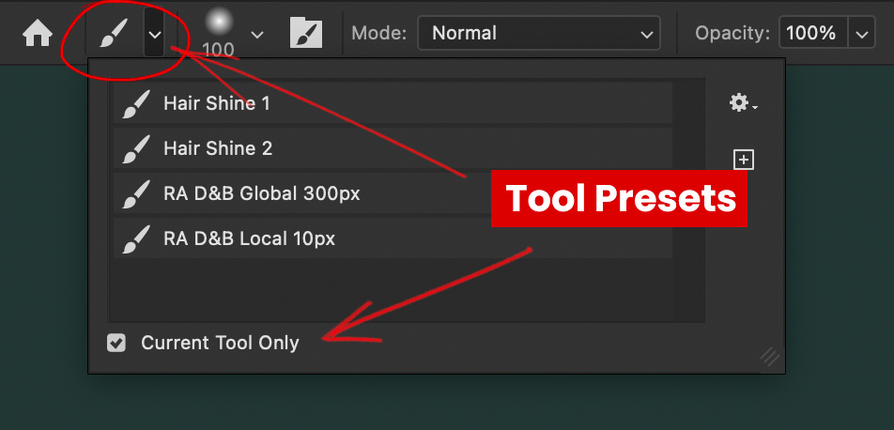This screenshot has height=430, width=894.
Task: Go to the Home screen icon
Action: pos(38,34)
